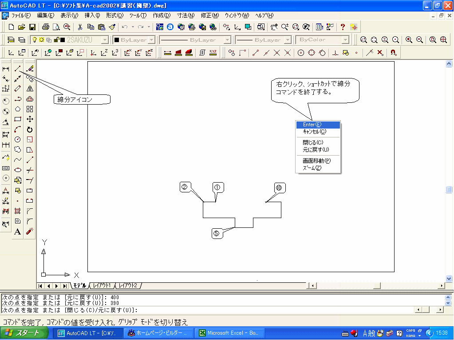This screenshot has height=340, width=454.
Task: Click the Windows スタート button
Action: pos(24,333)
